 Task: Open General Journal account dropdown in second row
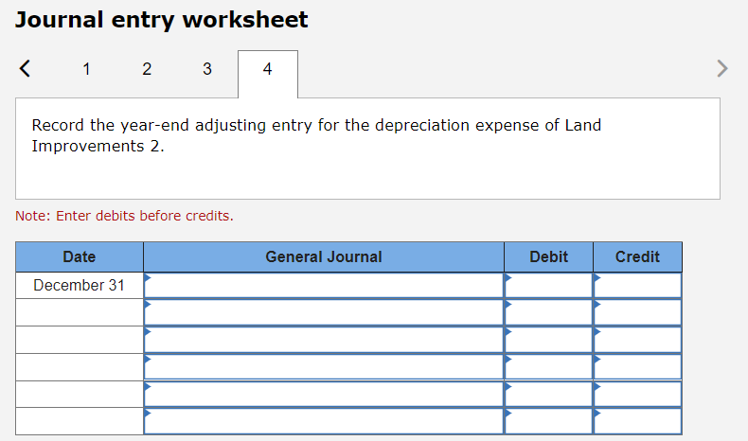[324, 312]
